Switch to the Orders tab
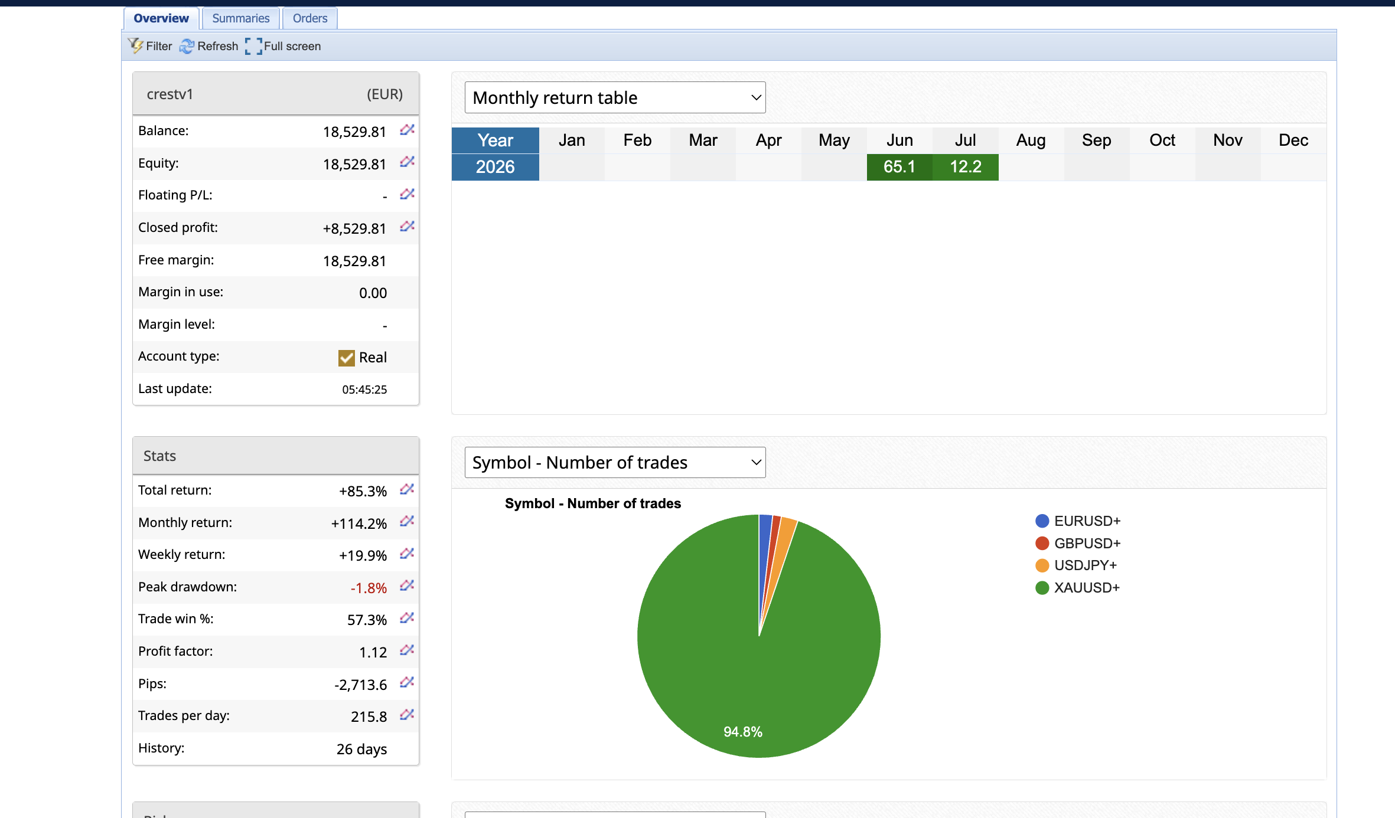 click(310, 18)
